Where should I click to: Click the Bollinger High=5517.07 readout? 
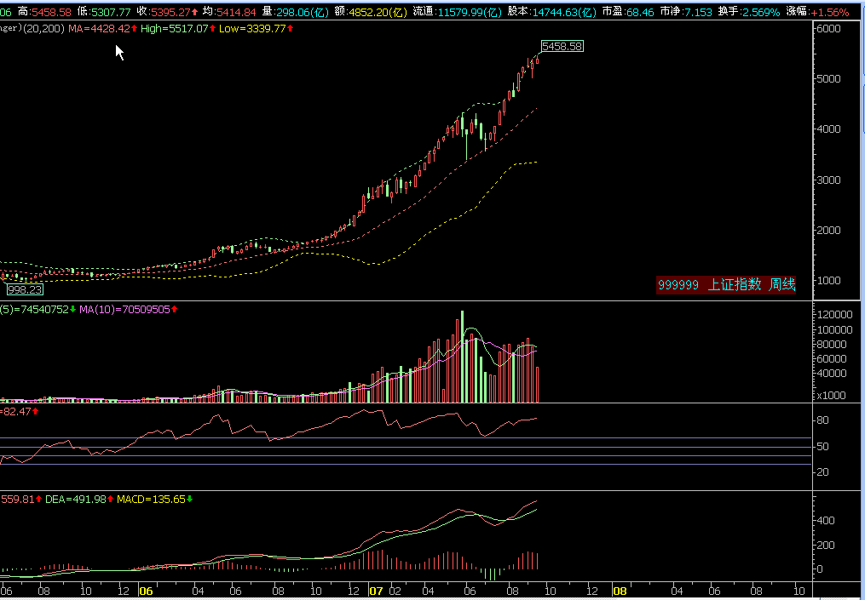(x=177, y=29)
